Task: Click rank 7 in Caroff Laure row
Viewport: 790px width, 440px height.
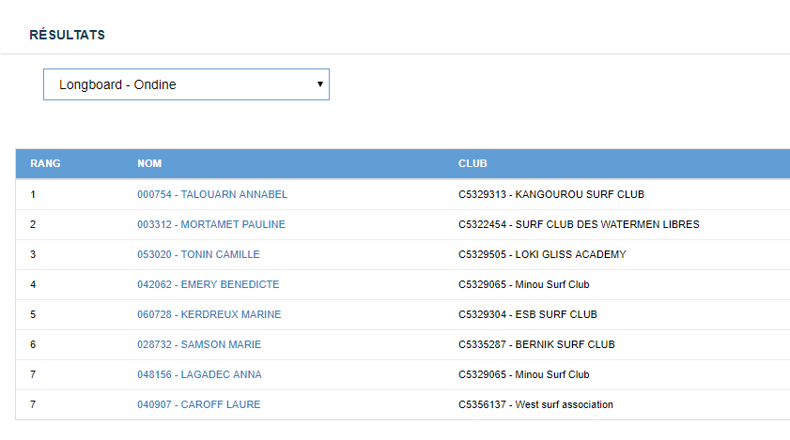Action: 33,404
